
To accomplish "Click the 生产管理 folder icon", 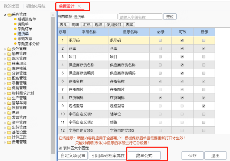I will pos(9,98).
